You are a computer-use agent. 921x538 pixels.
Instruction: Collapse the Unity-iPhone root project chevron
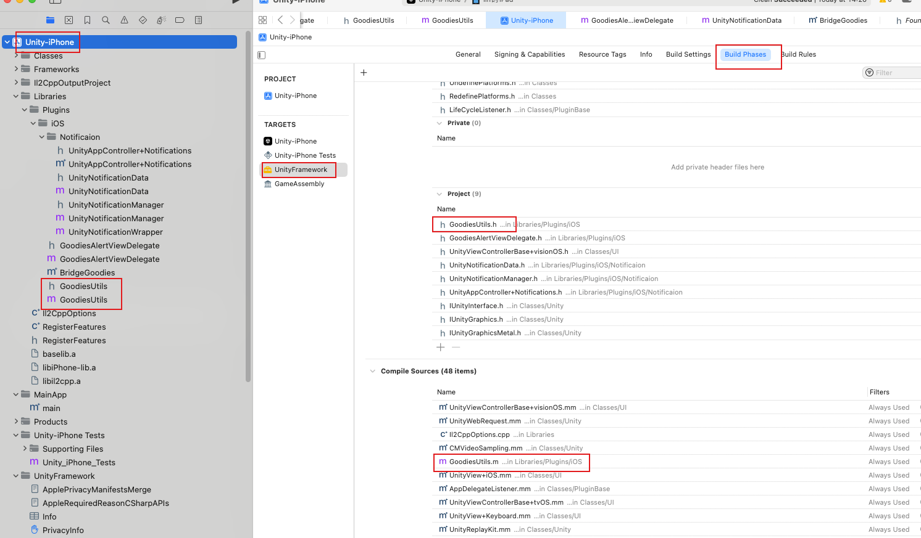pos(7,42)
